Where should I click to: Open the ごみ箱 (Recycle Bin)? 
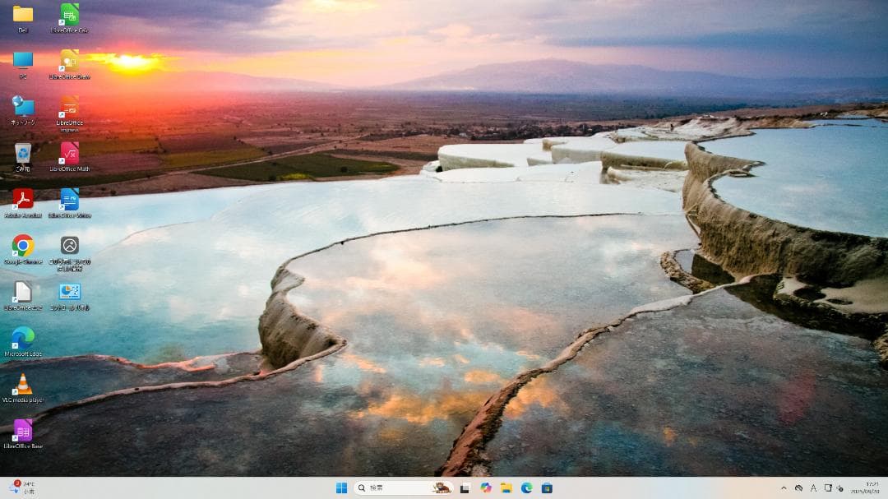(x=23, y=154)
